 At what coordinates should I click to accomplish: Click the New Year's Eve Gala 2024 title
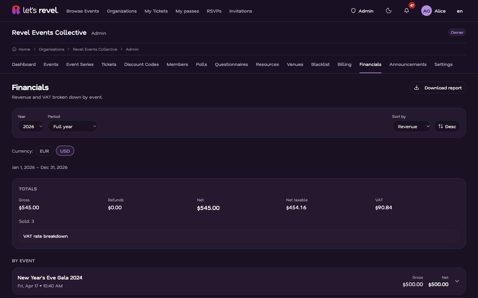point(50,278)
